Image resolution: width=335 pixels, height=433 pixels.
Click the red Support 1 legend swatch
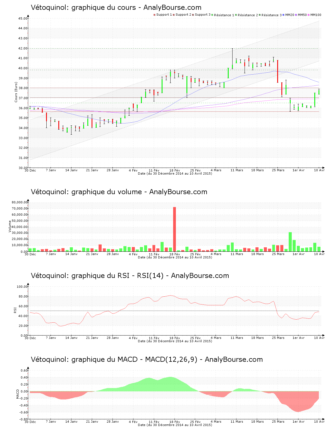click(x=154, y=15)
